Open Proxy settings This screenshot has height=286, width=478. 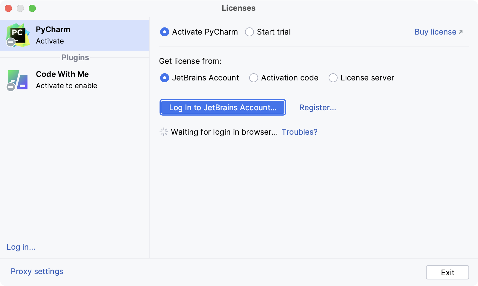point(36,271)
